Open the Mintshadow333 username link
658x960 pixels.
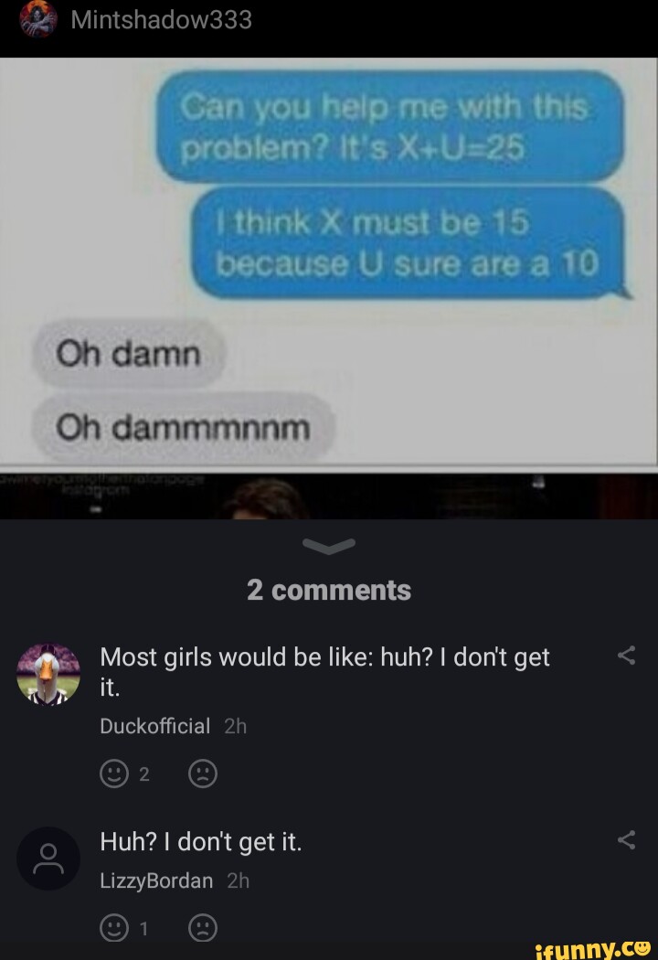tap(161, 19)
